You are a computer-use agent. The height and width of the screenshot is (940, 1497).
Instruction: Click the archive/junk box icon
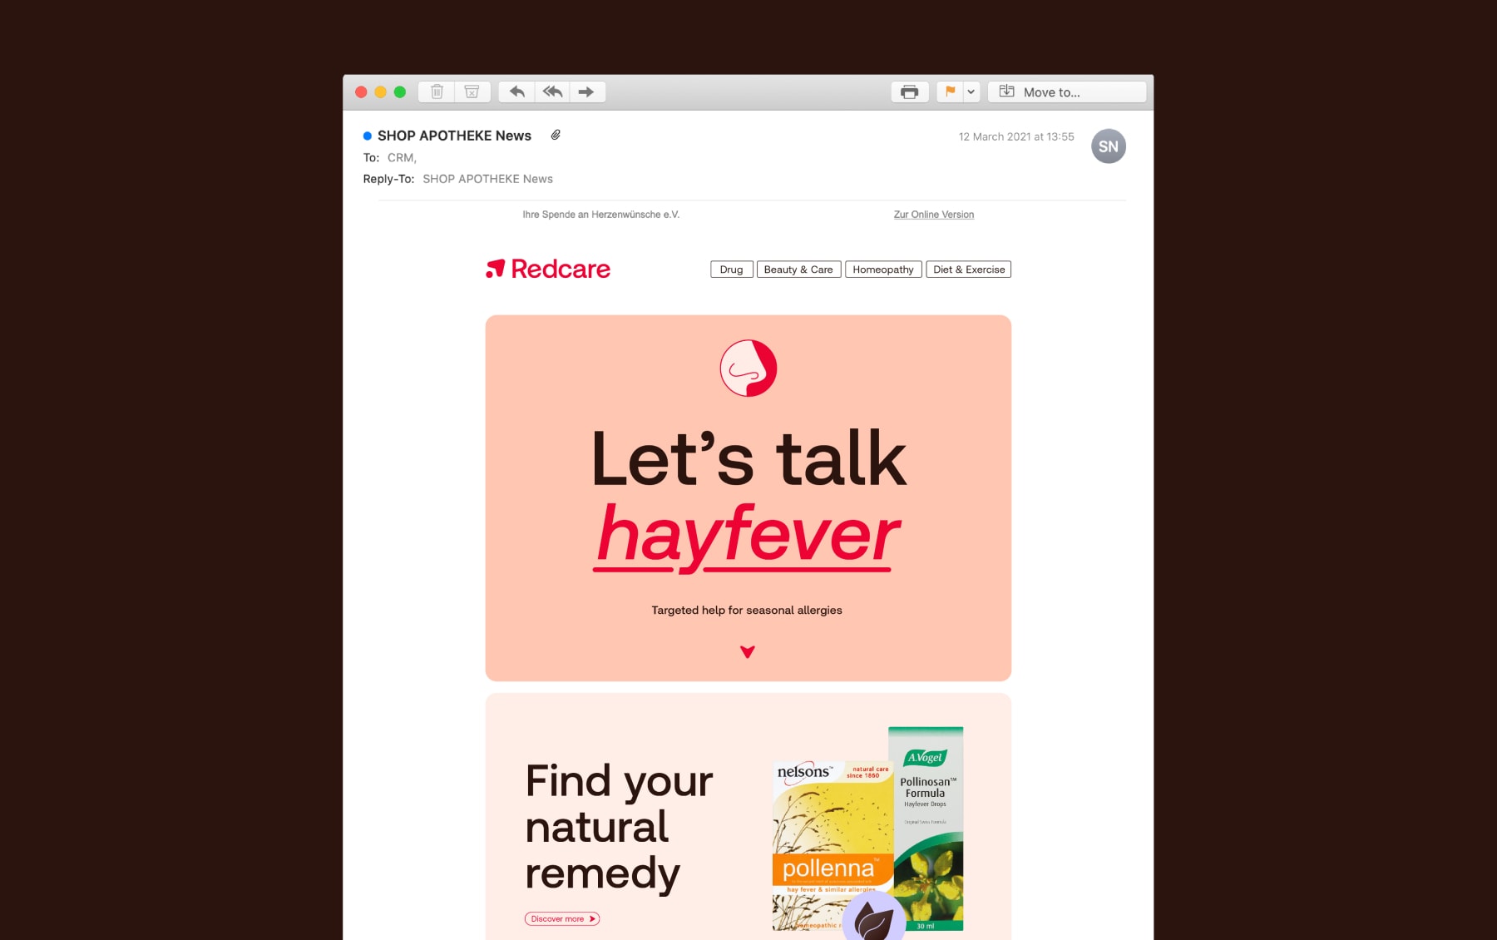pyautogui.click(x=472, y=92)
